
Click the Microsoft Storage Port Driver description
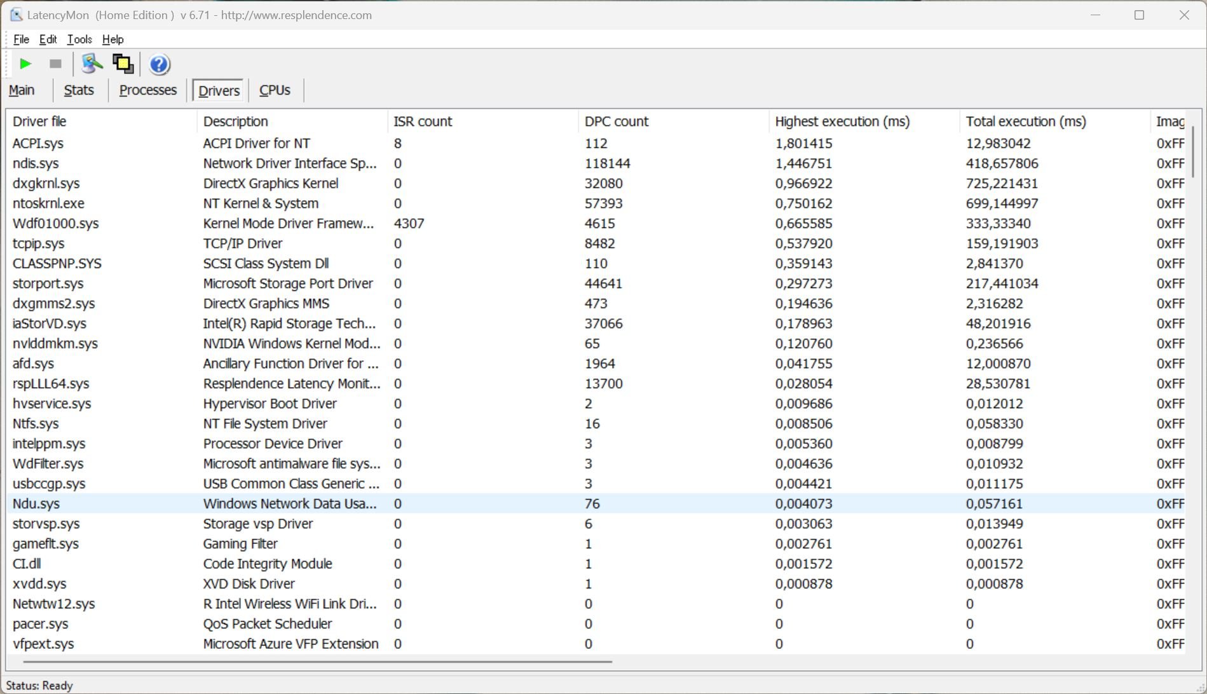pos(288,283)
